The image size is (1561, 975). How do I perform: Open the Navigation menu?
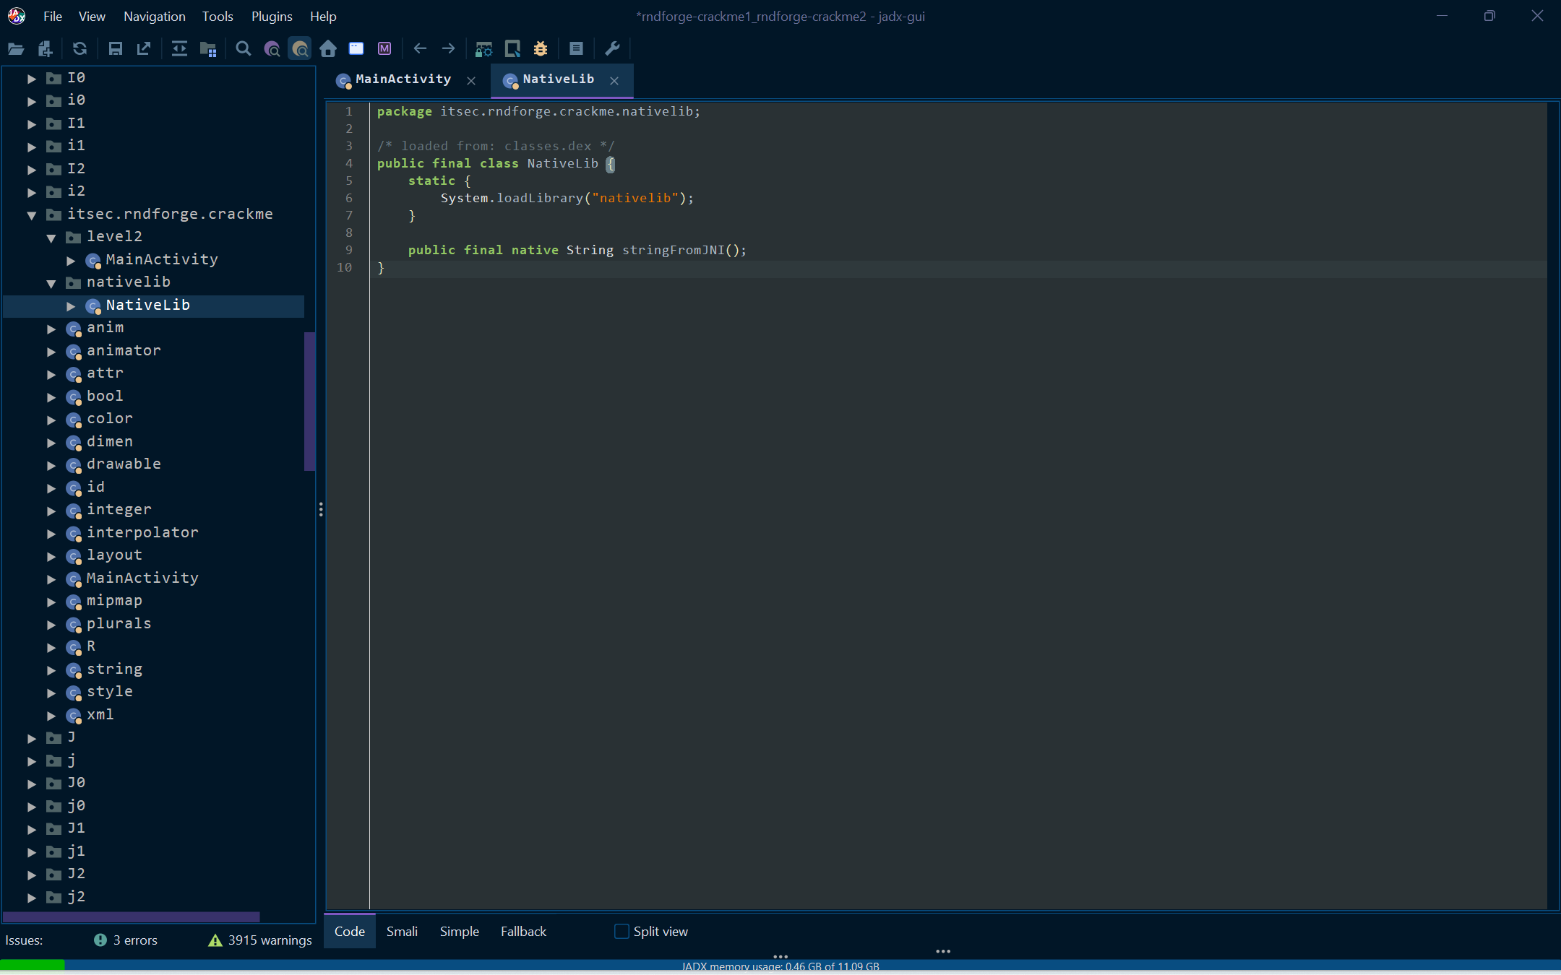[154, 16]
